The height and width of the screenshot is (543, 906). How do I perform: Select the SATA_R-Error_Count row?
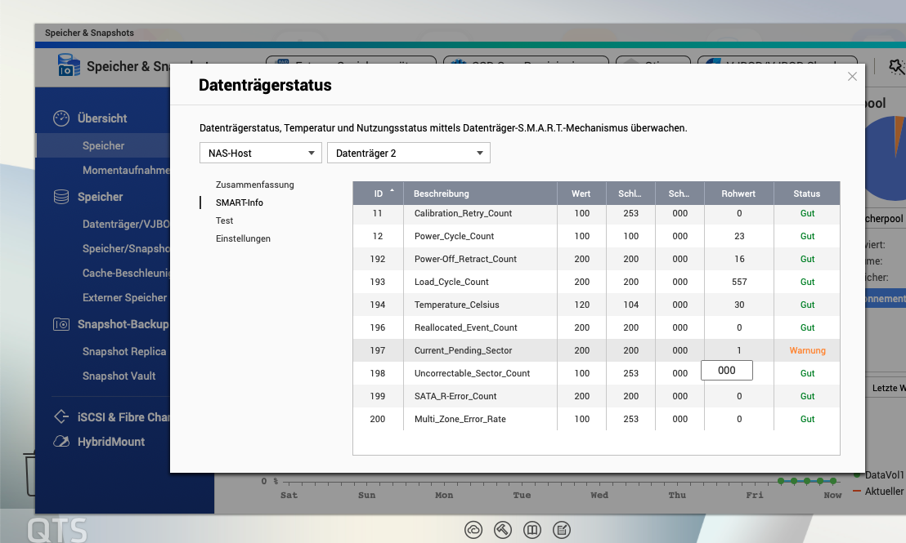click(596, 396)
